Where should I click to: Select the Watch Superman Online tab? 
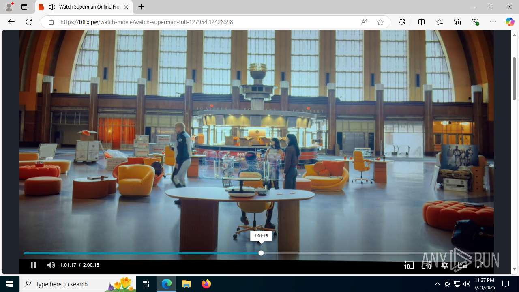(84, 7)
